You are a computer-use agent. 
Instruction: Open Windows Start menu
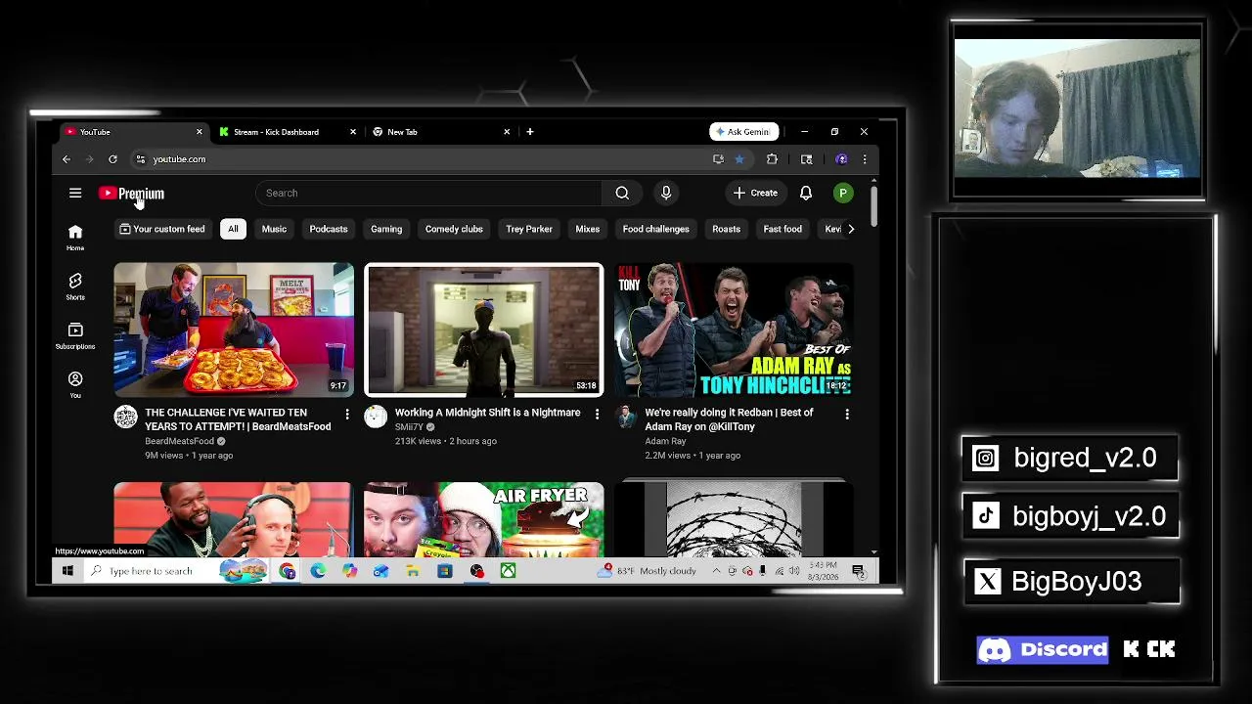click(x=67, y=571)
